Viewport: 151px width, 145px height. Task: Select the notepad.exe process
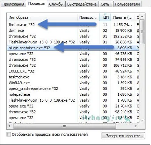coord(73,94)
